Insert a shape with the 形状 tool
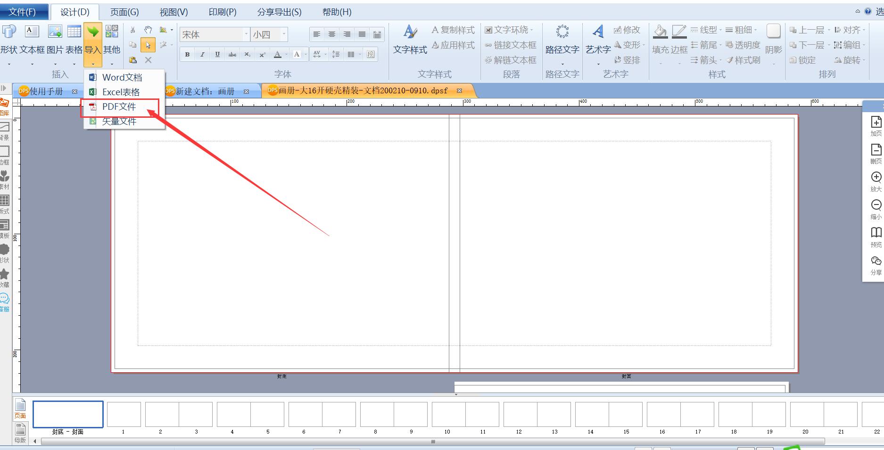The width and height of the screenshot is (884, 450). pyautogui.click(x=8, y=40)
